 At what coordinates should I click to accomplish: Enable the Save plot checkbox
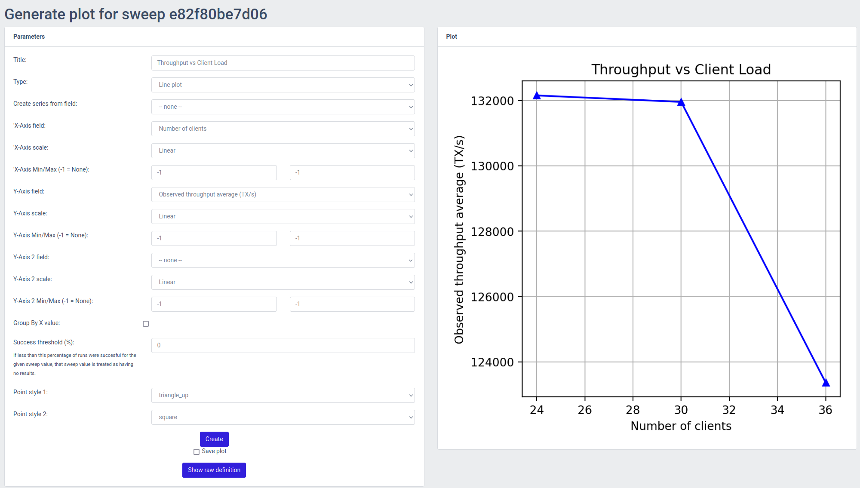click(x=197, y=452)
